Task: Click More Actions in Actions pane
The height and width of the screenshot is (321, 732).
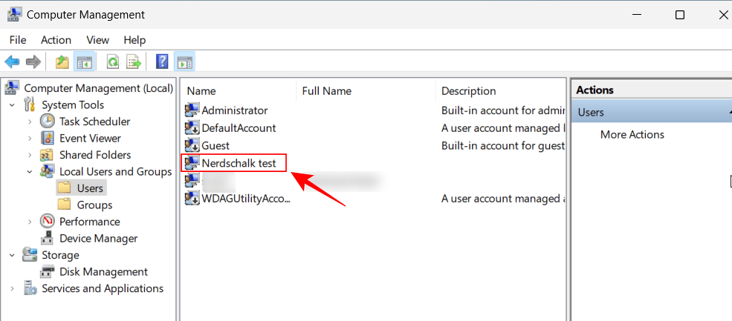Action: click(x=632, y=135)
